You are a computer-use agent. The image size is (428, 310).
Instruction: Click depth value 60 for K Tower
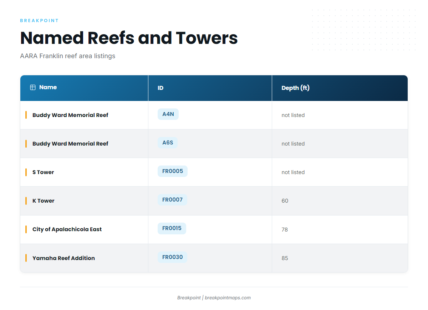coord(285,201)
